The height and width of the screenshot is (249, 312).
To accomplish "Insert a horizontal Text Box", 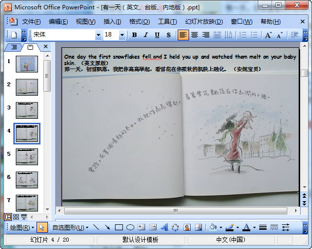I will pyautogui.click(x=142, y=227).
